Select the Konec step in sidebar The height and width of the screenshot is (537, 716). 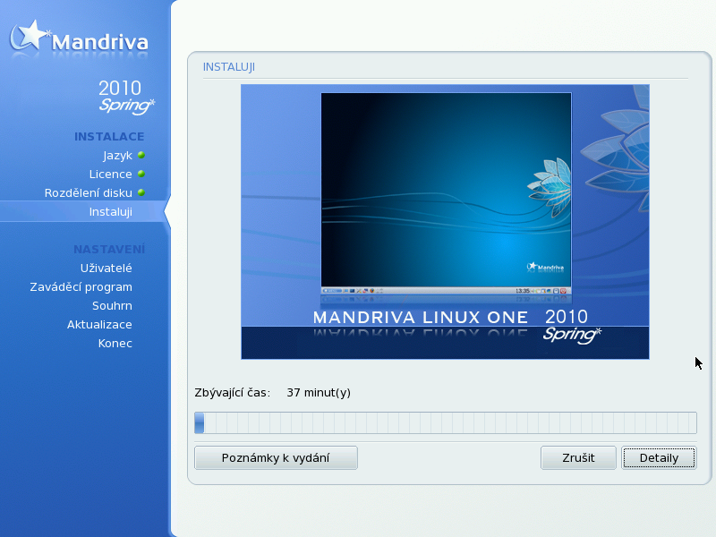click(x=115, y=343)
